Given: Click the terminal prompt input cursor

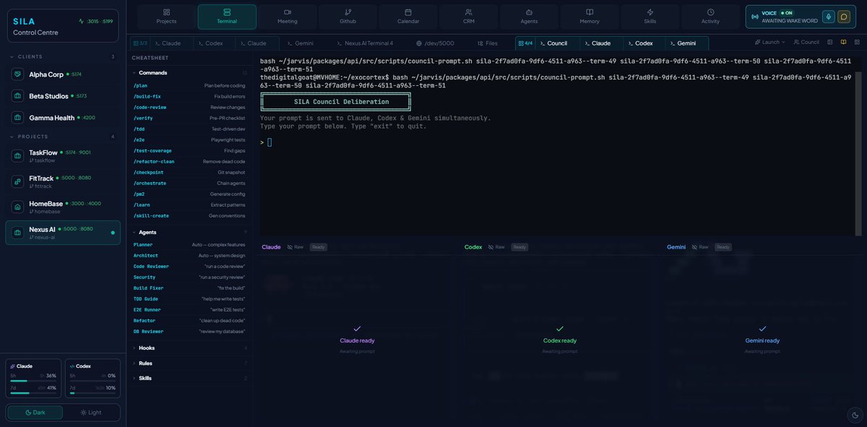Looking at the screenshot, I should point(269,142).
